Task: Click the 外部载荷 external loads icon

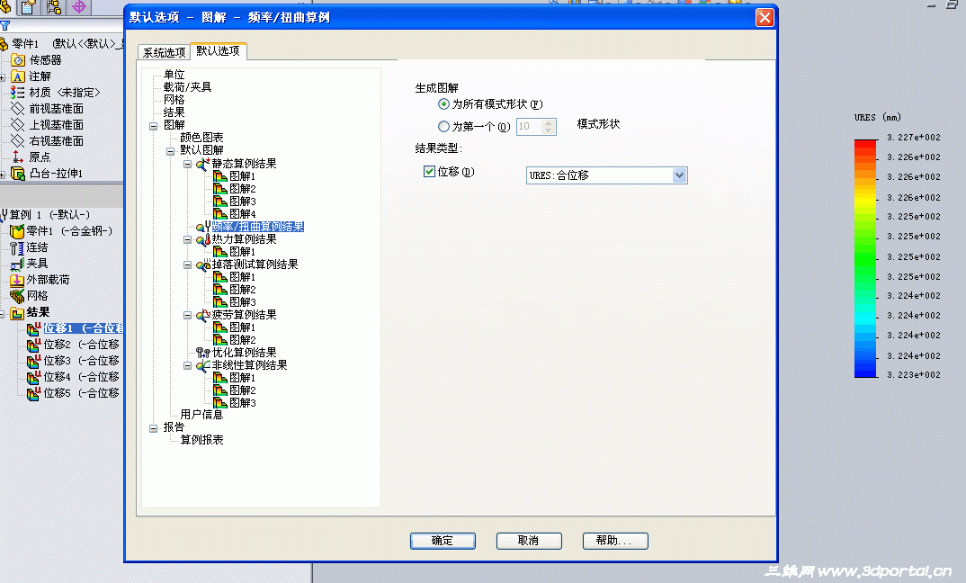Action: [x=16, y=281]
